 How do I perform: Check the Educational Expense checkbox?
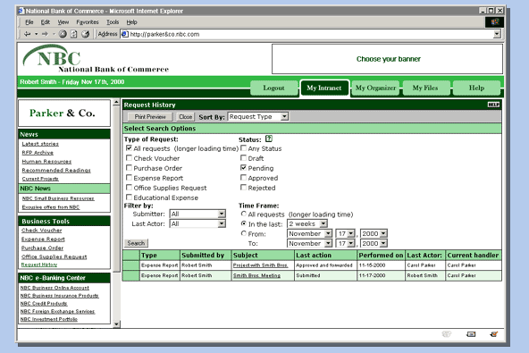click(x=129, y=197)
